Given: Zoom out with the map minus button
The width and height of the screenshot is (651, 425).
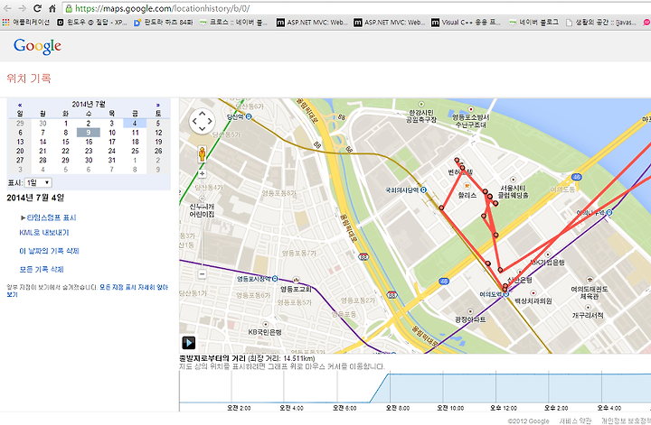Looking at the screenshot, I should click(x=202, y=273).
